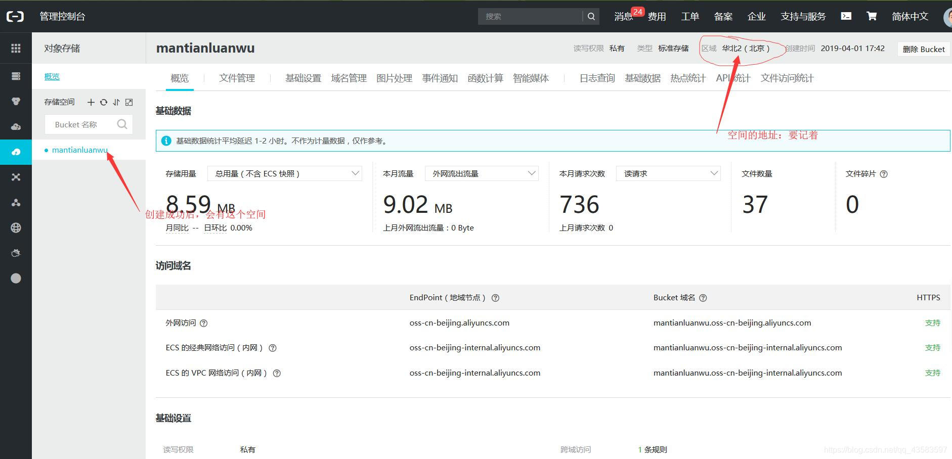This screenshot has width=952, height=459.
Task: Show help for 外网访问 row
Action: tap(204, 323)
